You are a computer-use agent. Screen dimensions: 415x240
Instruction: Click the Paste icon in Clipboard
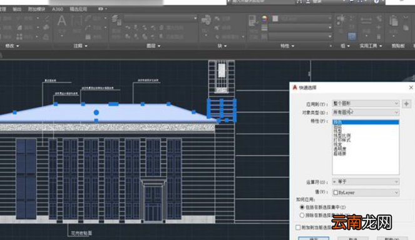(394, 21)
